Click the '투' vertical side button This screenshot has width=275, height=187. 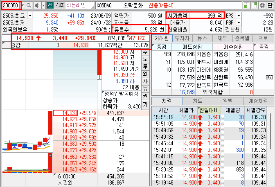point(145,66)
